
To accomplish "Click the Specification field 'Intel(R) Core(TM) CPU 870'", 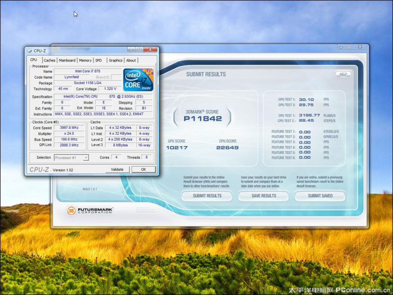I will [x=103, y=96].
